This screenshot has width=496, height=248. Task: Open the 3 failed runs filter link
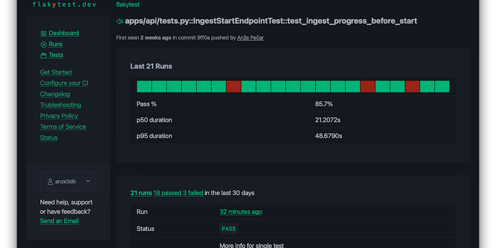(193, 193)
